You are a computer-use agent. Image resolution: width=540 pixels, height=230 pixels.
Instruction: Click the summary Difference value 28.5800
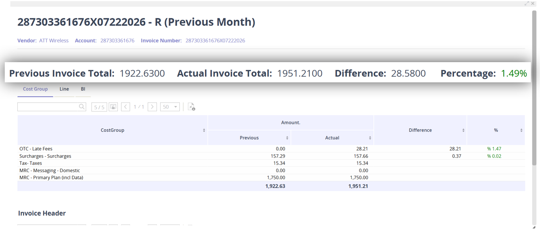408,73
